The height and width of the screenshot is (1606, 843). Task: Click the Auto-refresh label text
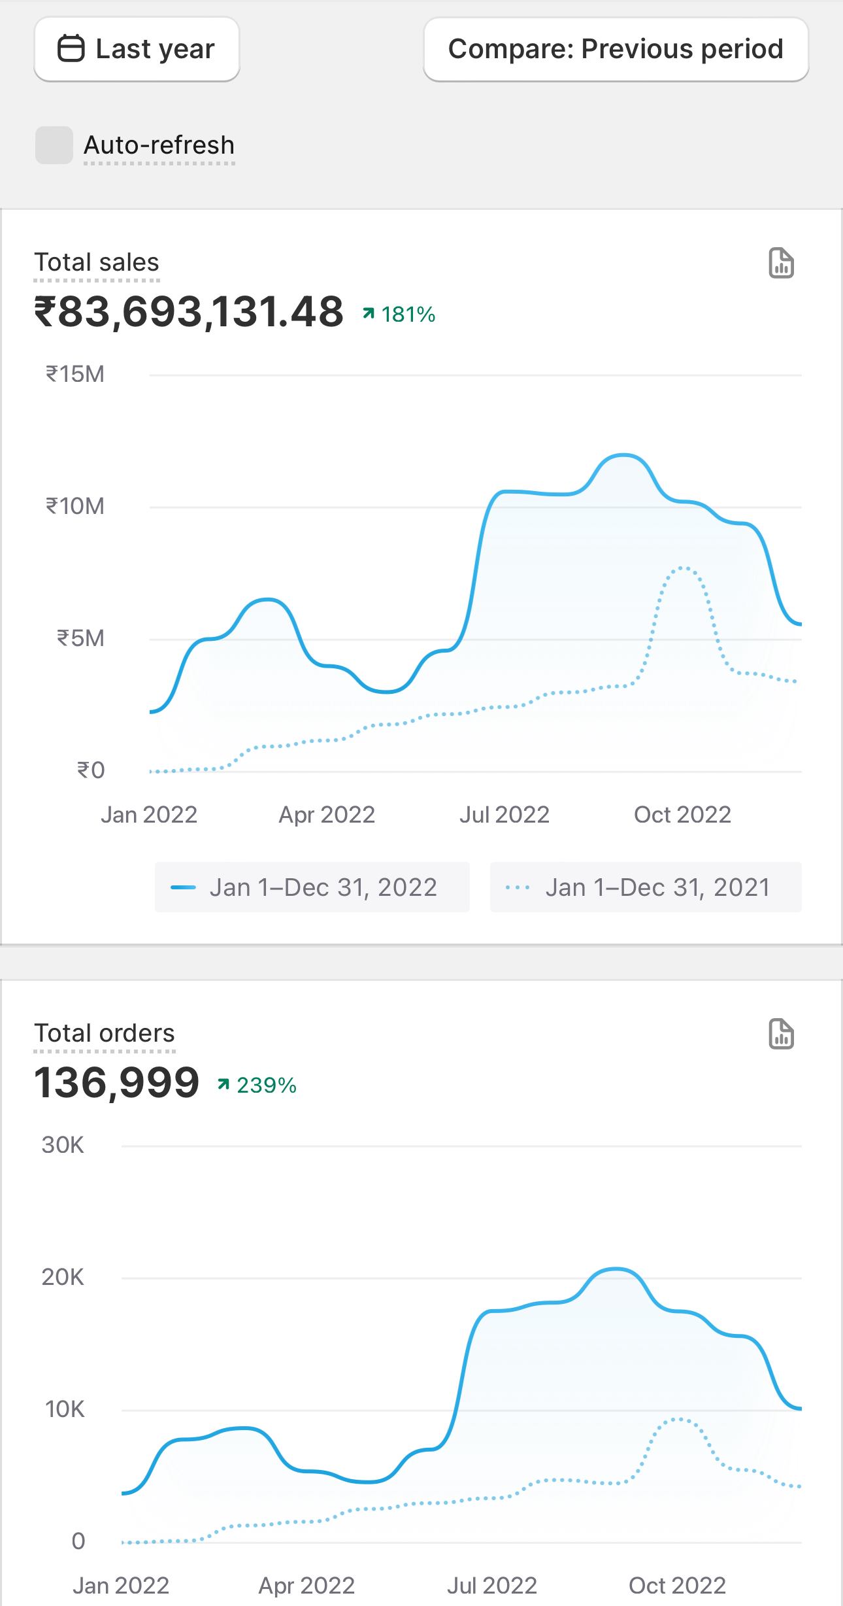159,145
